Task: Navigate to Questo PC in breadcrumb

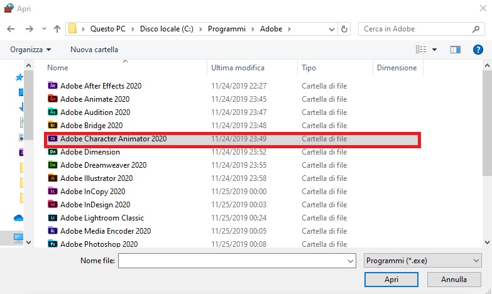Action: [x=108, y=29]
